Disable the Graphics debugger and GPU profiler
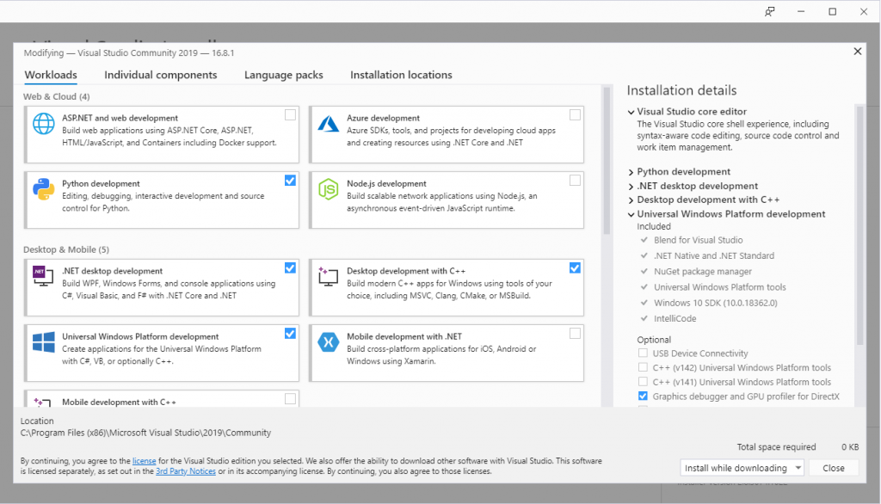Viewport: 881px width, 504px height. [641, 396]
